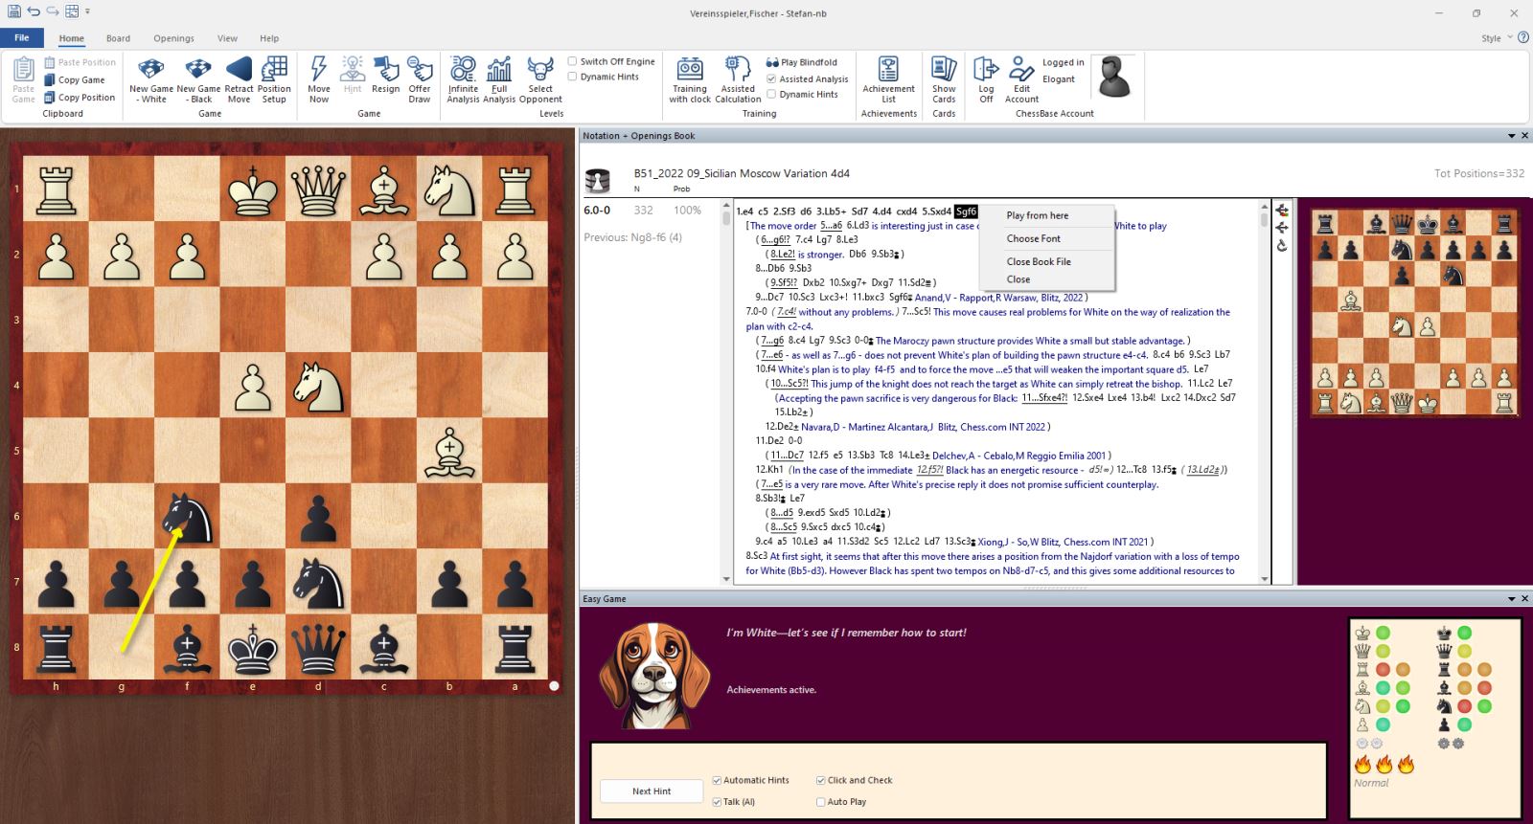Image resolution: width=1533 pixels, height=824 pixels.
Task: Enable Switch Off Engine checkbox
Action: point(573,61)
